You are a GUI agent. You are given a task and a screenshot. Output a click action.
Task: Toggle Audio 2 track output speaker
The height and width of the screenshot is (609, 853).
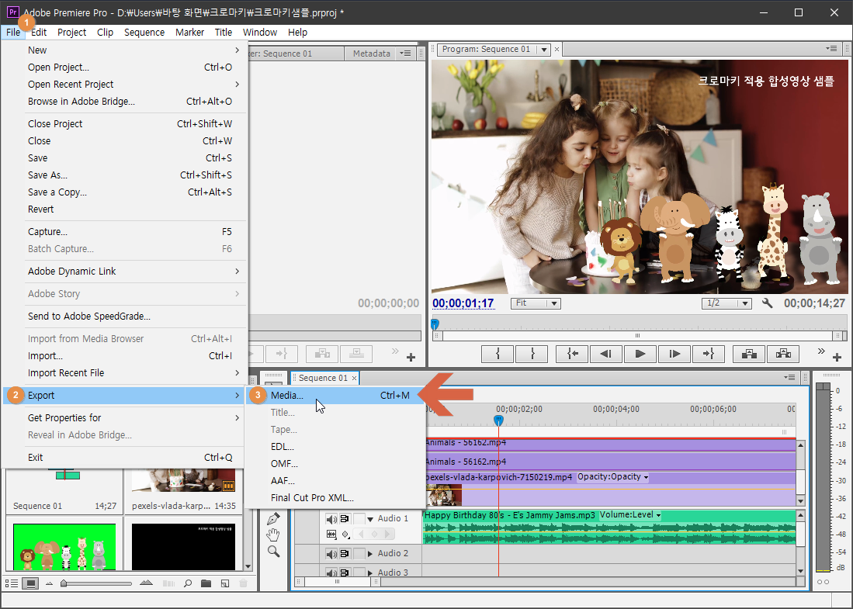click(331, 554)
